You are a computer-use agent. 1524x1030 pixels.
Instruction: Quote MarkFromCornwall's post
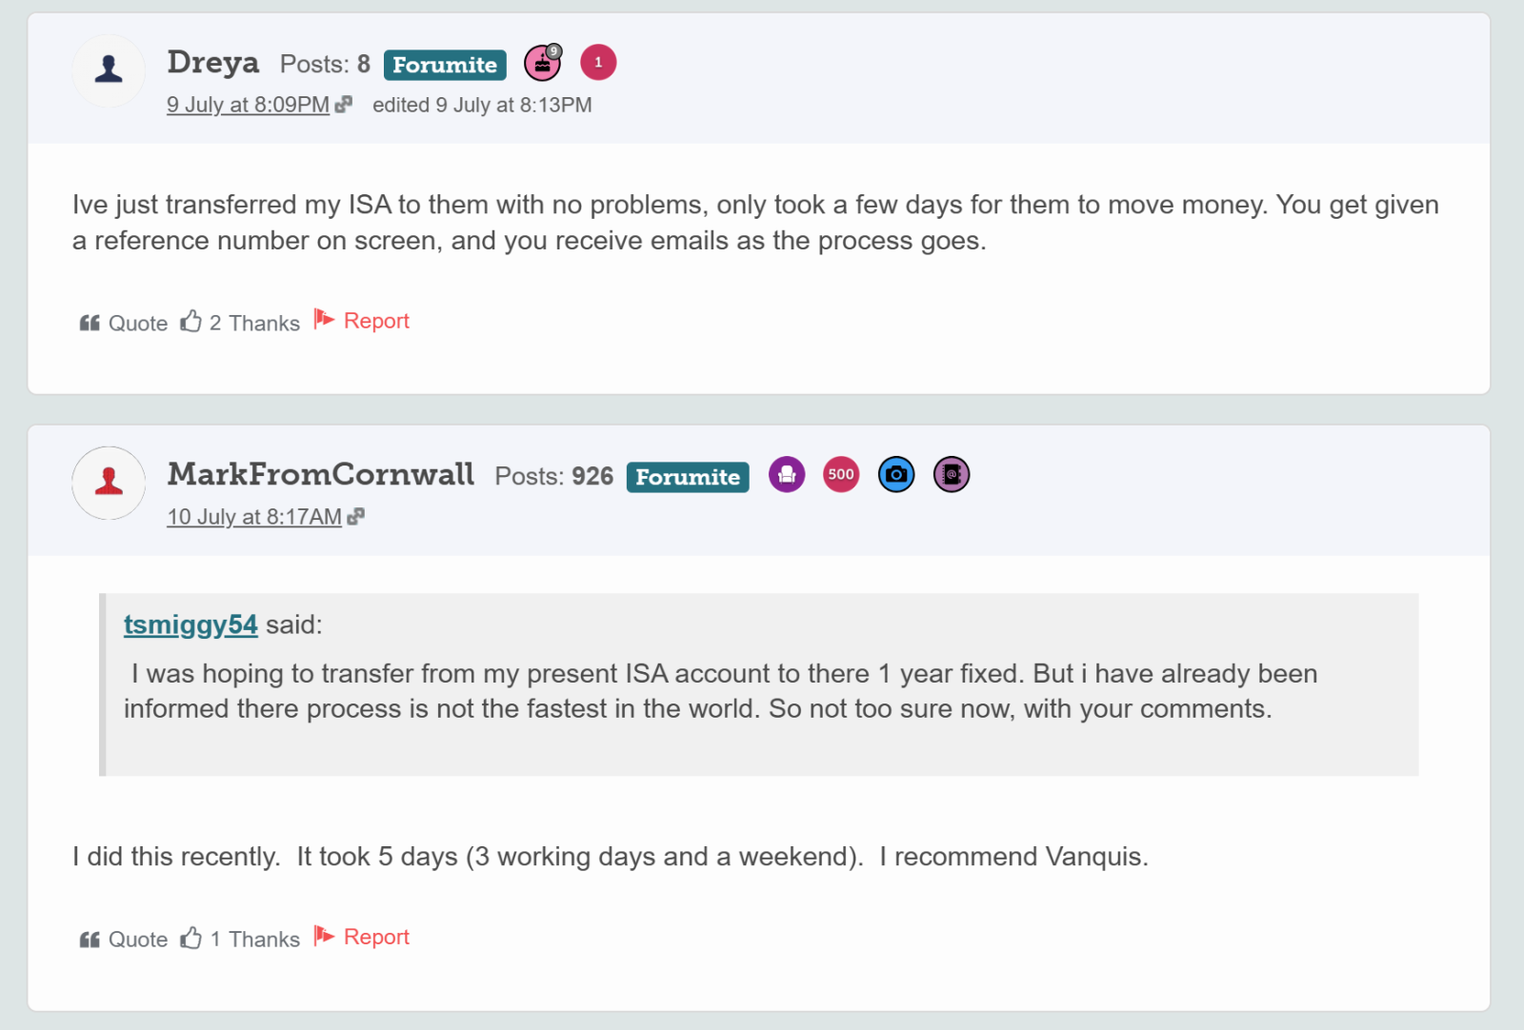pos(124,939)
